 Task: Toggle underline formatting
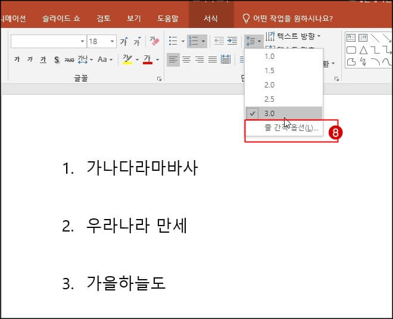pyautogui.click(x=43, y=60)
